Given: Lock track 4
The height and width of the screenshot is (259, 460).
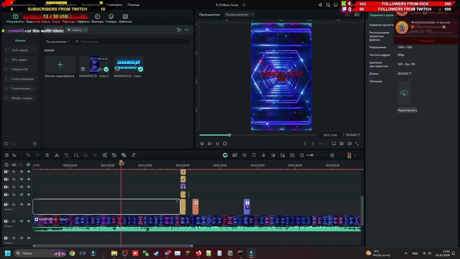Looking at the screenshot, I should tap(14, 195).
